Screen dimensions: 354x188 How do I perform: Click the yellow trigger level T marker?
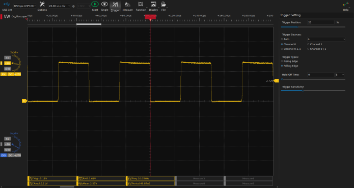click(x=276, y=81)
